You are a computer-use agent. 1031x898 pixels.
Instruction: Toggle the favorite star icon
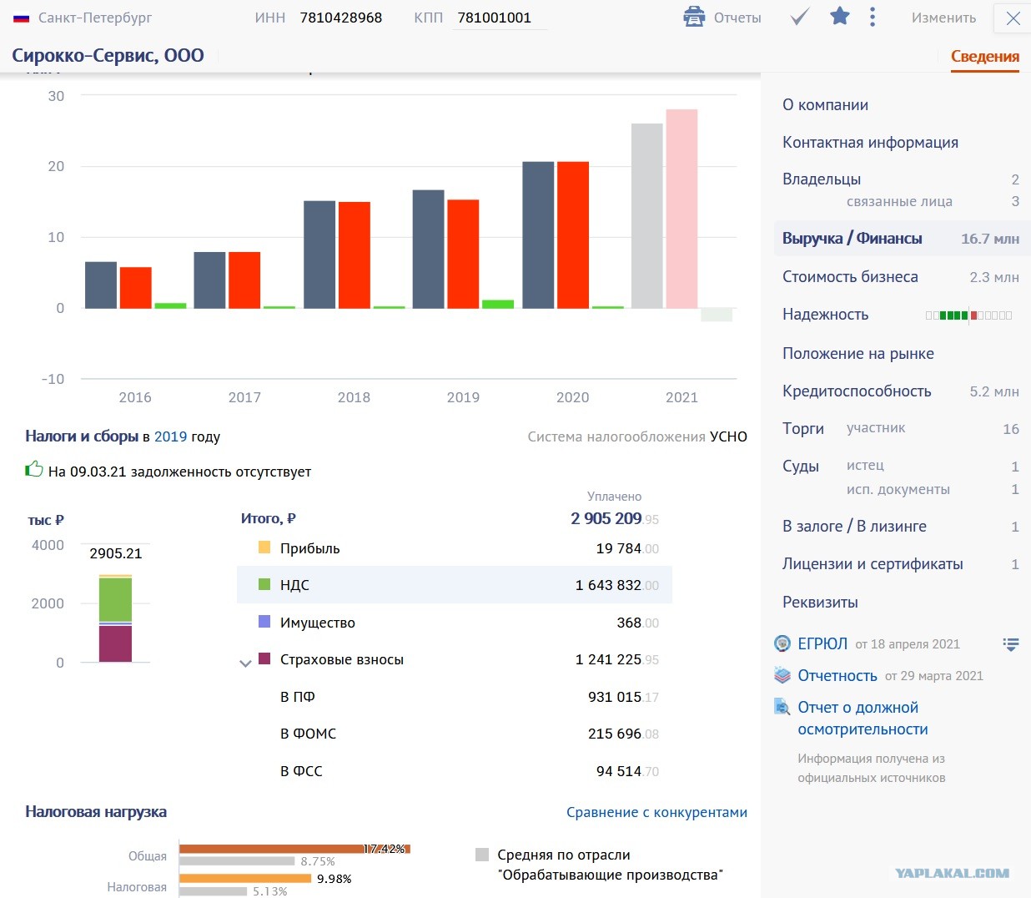pyautogui.click(x=840, y=16)
